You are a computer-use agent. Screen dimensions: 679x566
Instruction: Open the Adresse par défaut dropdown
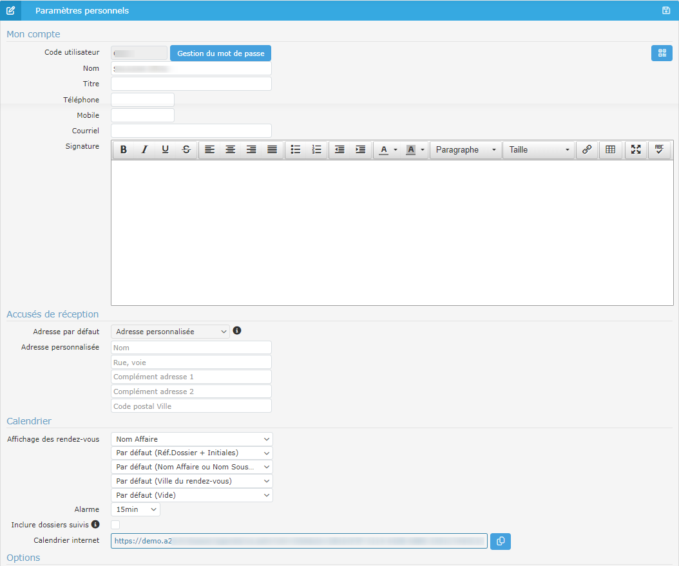(170, 332)
